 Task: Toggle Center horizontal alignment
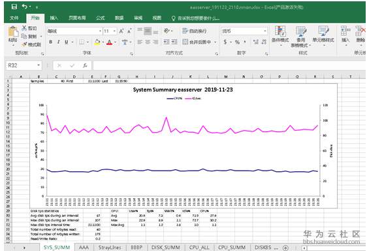[148, 42]
